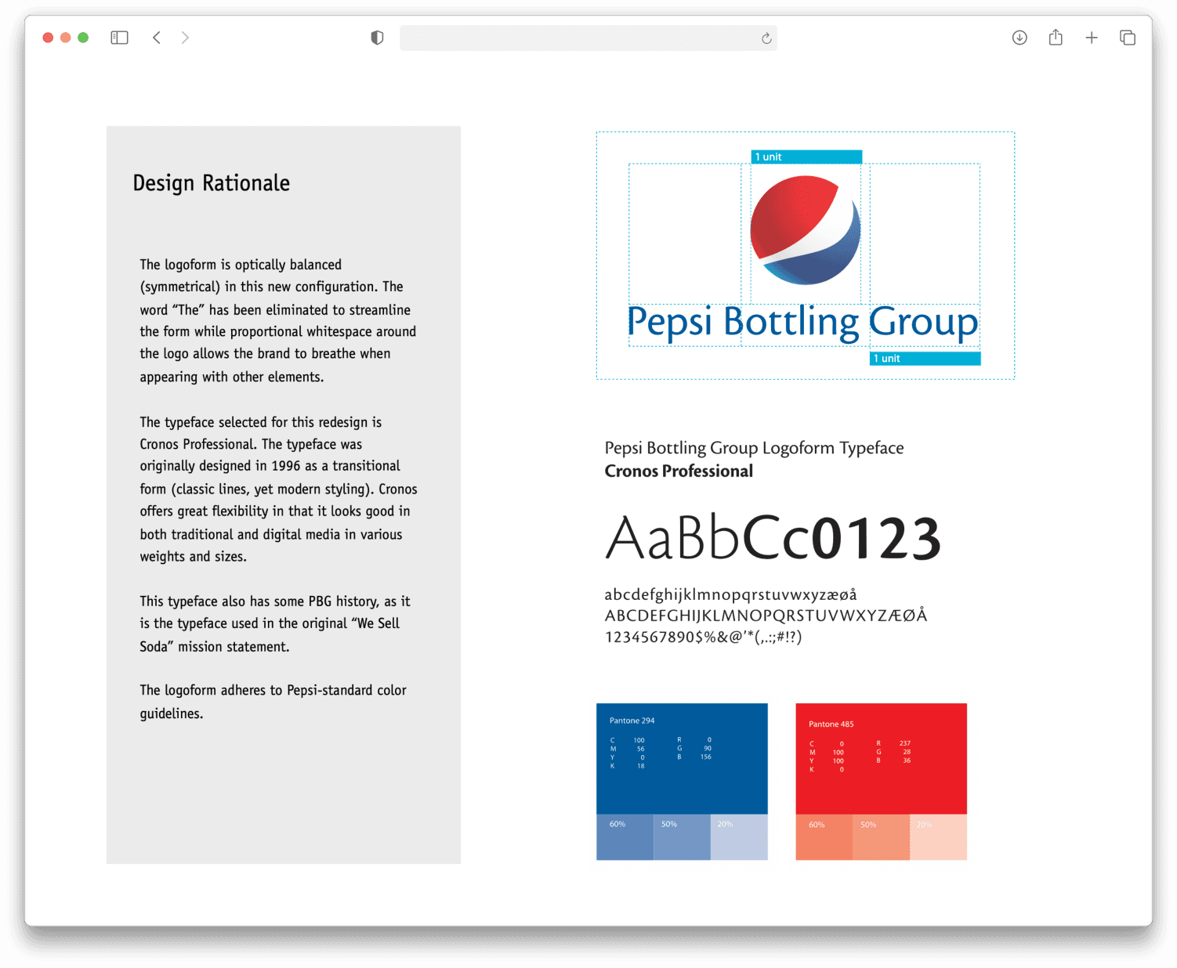Show the tab overview
1177x968 pixels.
point(1128,38)
